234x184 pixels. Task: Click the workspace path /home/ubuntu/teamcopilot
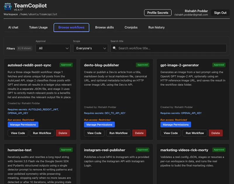pyautogui.click(x=38, y=14)
